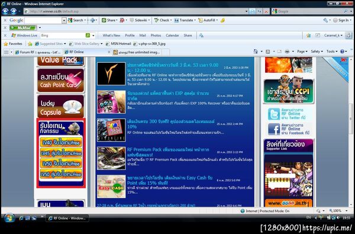
Task: Click the Easy Cash news thumbnail
Action: (x=111, y=186)
